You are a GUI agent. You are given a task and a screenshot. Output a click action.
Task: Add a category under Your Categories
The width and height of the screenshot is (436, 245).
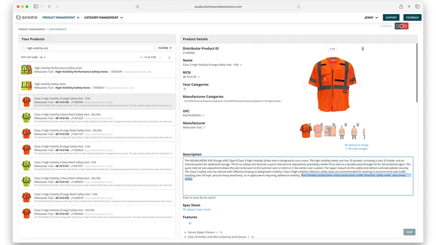click(x=185, y=89)
